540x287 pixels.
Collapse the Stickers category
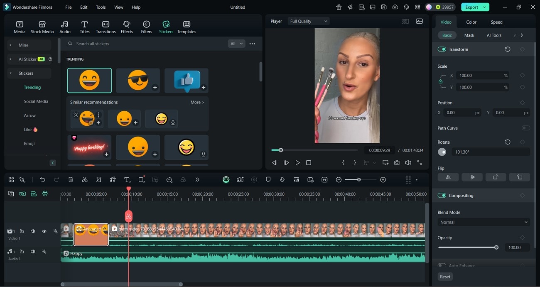[10, 73]
